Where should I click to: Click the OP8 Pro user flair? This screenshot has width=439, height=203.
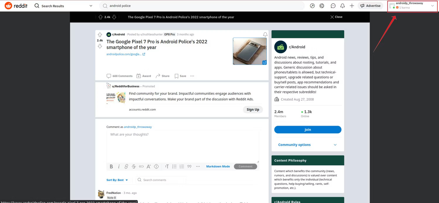[169, 34]
